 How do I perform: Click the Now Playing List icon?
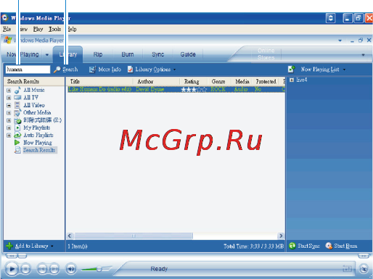click(x=292, y=70)
